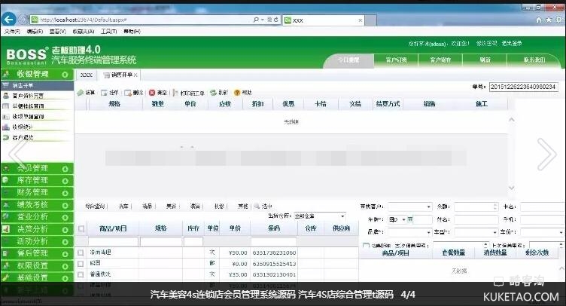Expand the 绩效考核 section using its circle

[65, 206]
